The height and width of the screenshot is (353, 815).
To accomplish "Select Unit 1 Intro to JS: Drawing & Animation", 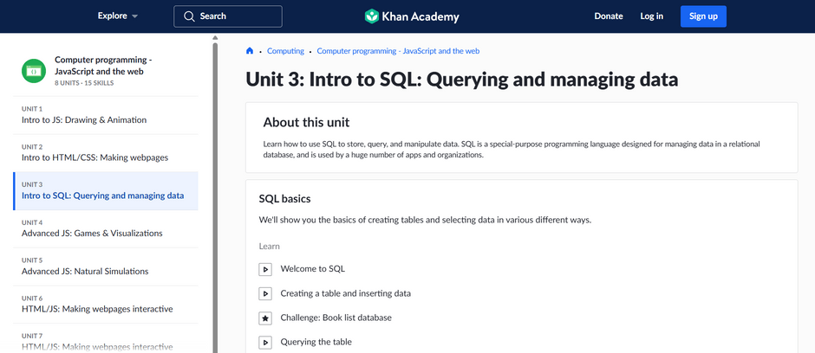I will [x=84, y=119].
